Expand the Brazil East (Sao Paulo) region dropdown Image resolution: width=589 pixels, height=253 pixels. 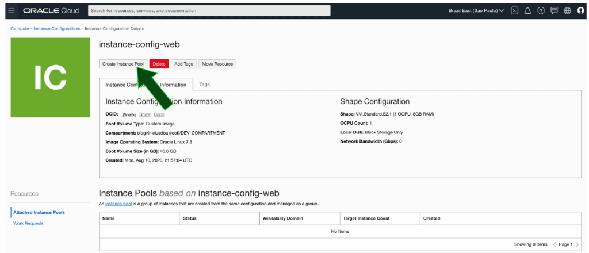coord(476,10)
